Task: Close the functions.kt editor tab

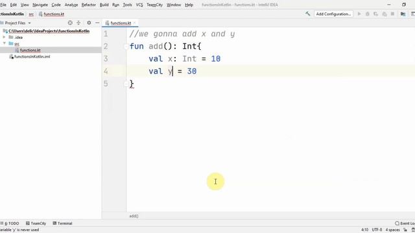Action: point(134,23)
